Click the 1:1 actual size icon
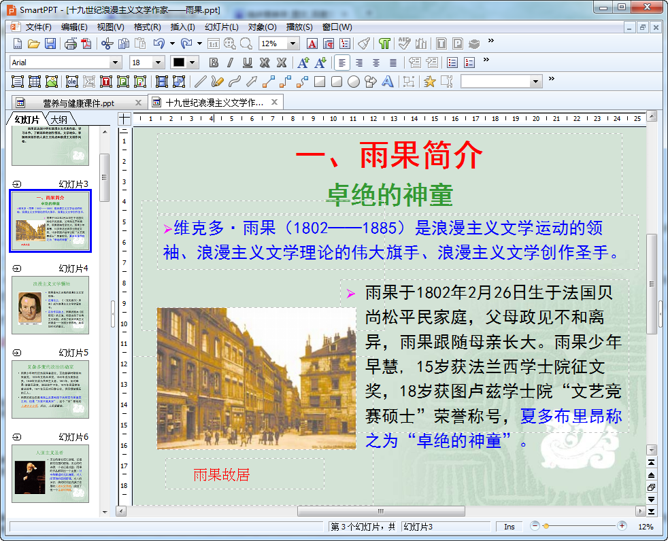Screen dimensions: 668x541 [214, 43]
